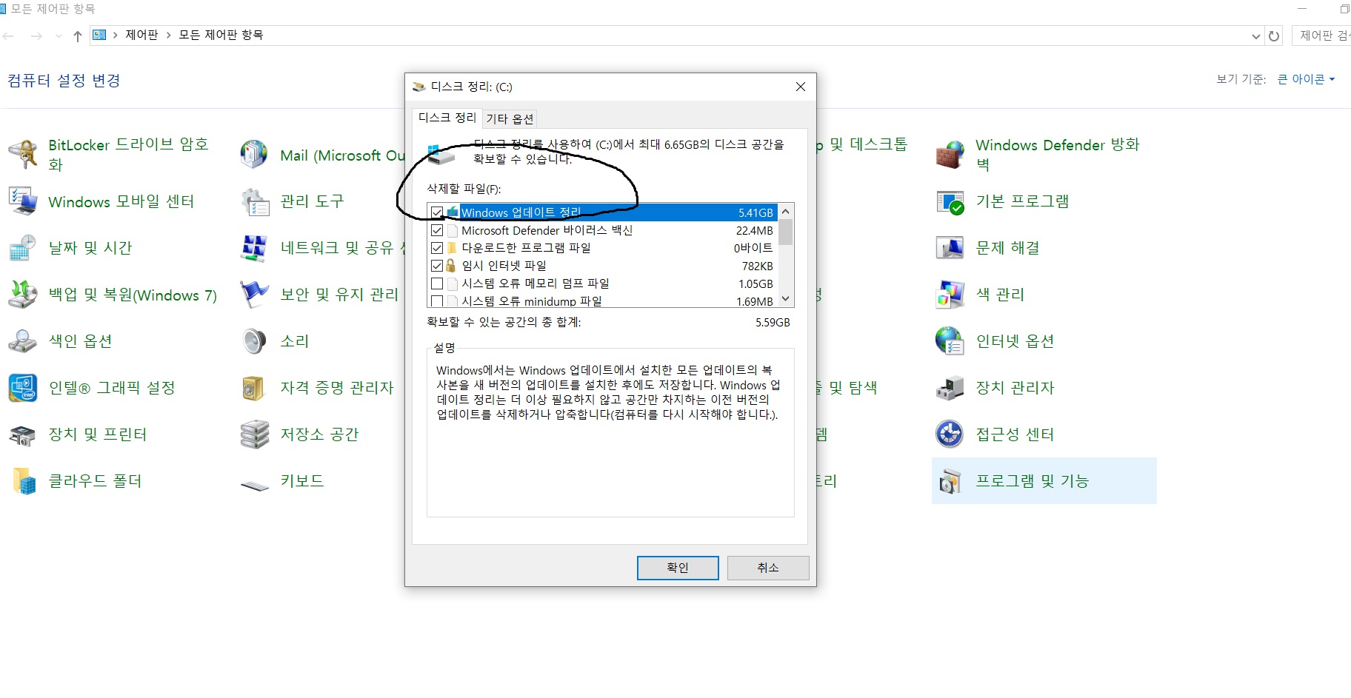Select Microsoft Defender 바이러스 백신 row
Viewport: 1351px width, 698px height.
pos(602,230)
